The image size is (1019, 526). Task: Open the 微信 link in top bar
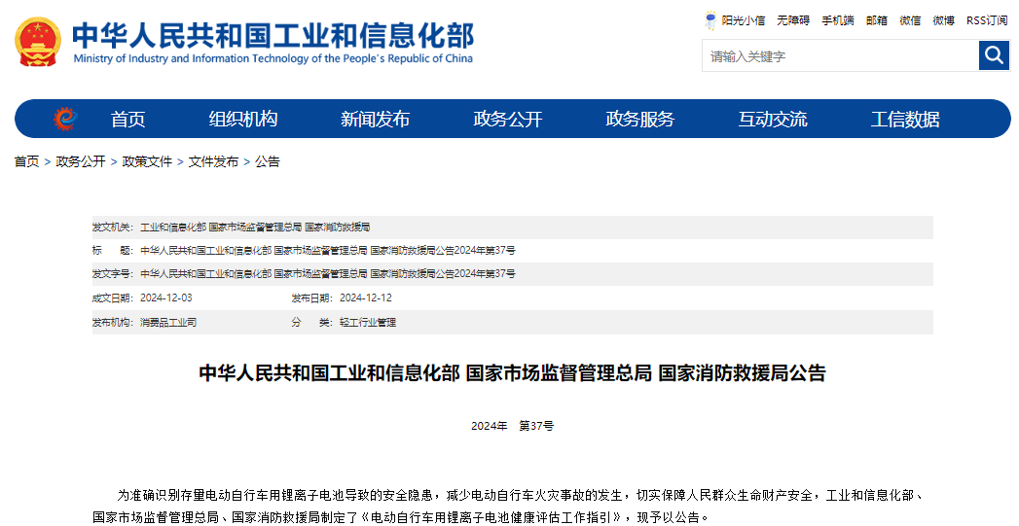pos(910,19)
